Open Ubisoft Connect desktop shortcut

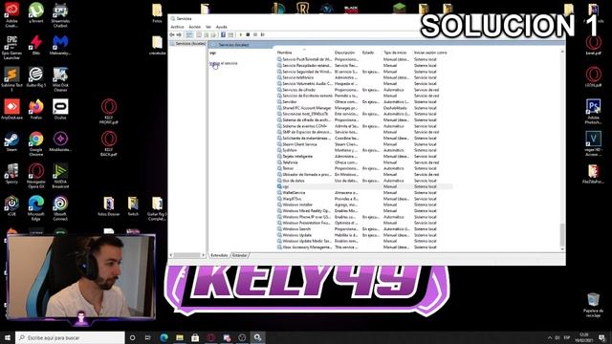(x=60, y=208)
